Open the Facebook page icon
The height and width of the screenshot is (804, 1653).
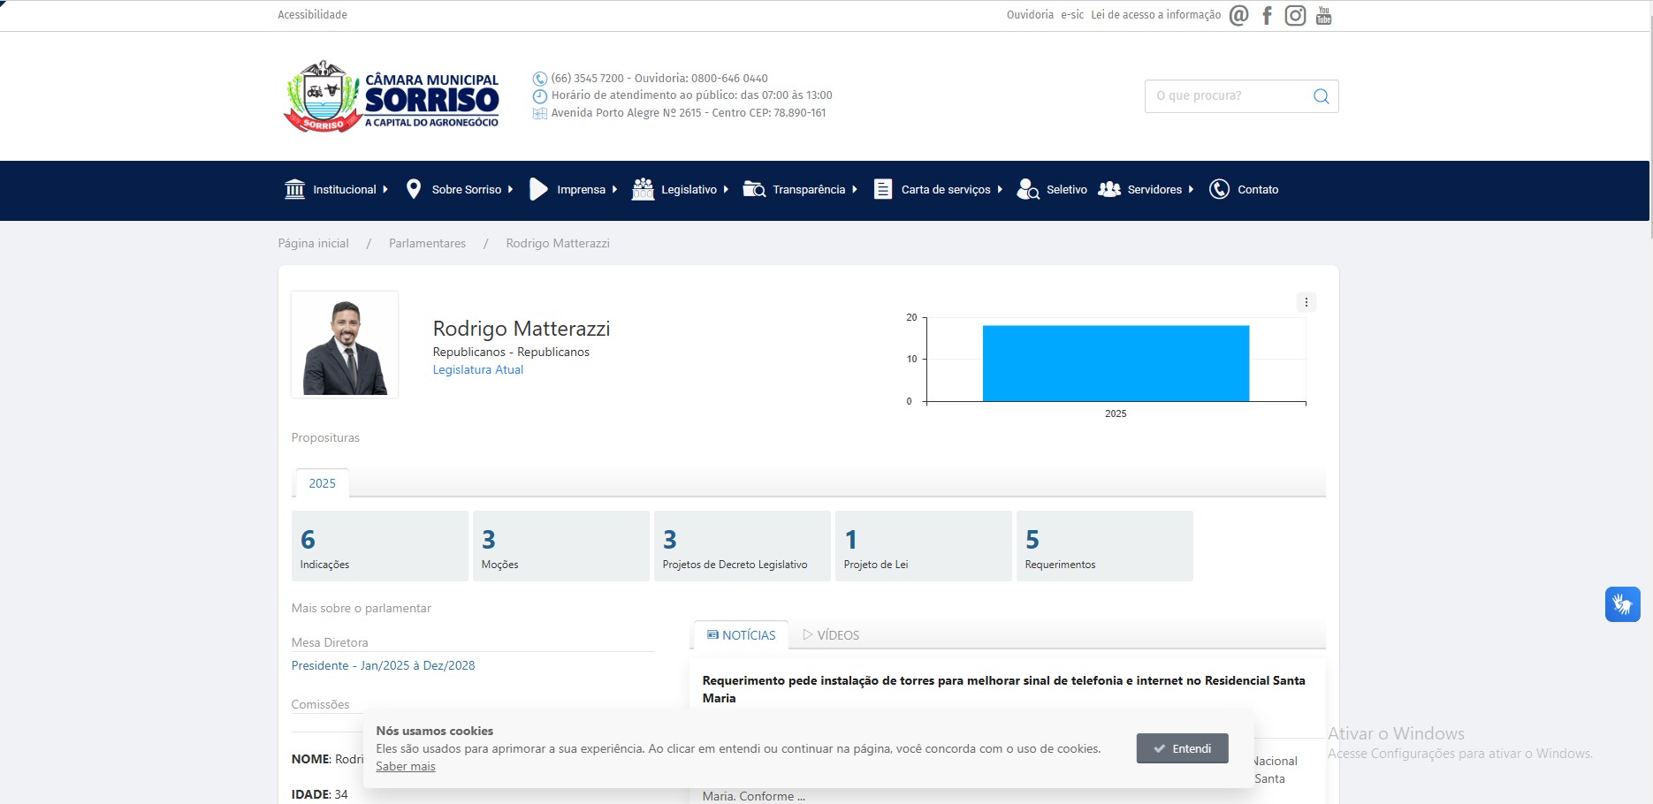click(x=1267, y=16)
